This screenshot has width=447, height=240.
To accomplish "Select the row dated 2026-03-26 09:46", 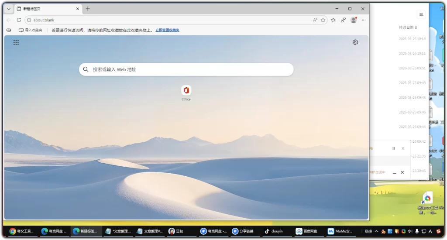I will 412,112.
